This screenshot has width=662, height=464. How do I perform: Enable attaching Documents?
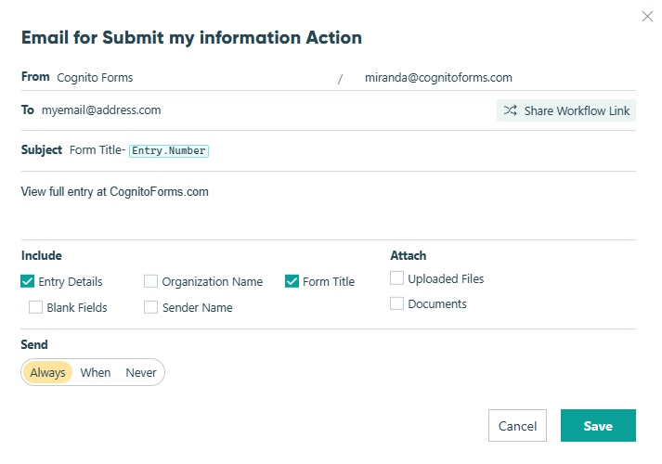click(396, 303)
